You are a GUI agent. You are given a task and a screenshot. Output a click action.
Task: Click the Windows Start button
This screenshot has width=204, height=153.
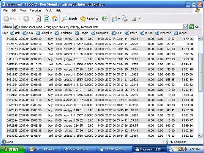coord(12,149)
